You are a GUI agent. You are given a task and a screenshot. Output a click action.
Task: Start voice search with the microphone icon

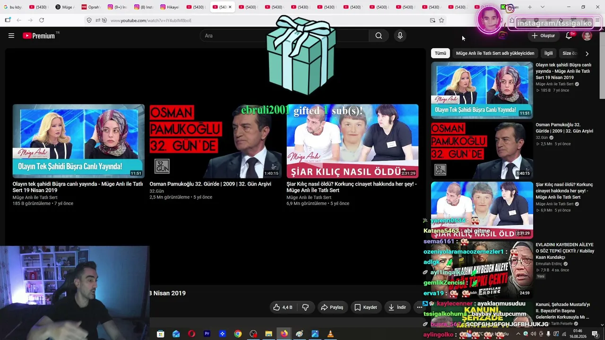click(x=400, y=35)
